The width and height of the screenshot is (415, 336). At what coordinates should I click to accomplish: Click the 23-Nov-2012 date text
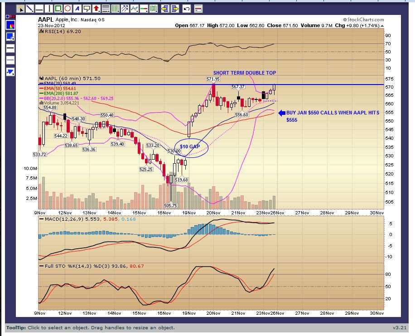pos(51,26)
